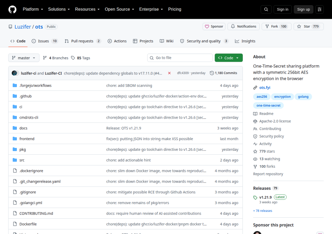Expand the Enterprise dropdown menu
This screenshot has height=234, width=332.
151,9
